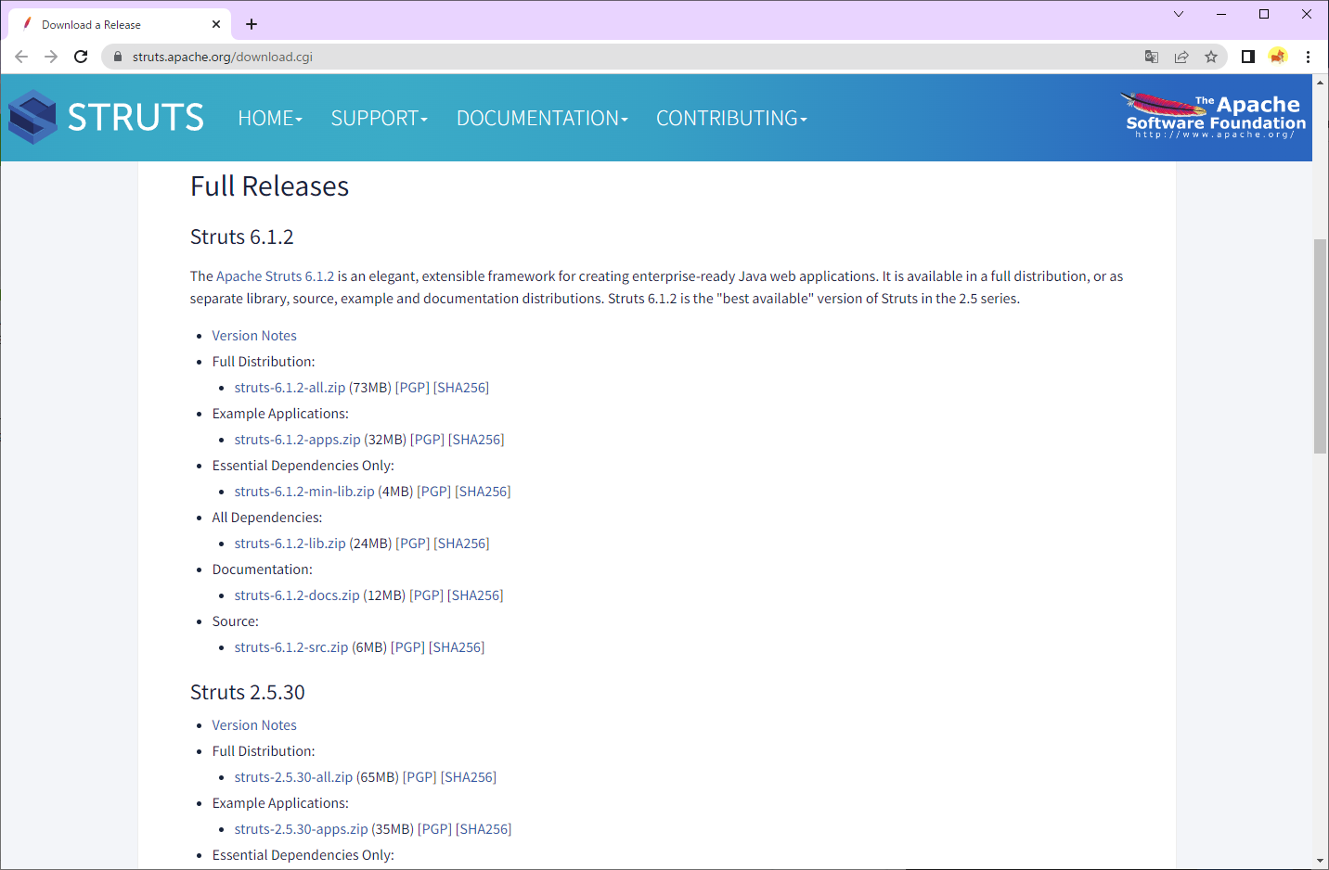Go back using the back arrow

[x=21, y=57]
